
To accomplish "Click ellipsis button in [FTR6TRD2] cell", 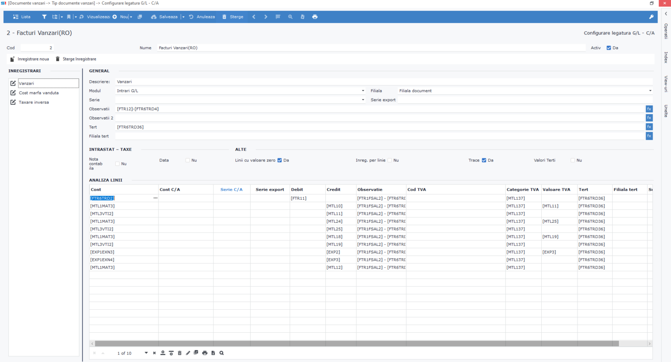I will click(x=155, y=198).
